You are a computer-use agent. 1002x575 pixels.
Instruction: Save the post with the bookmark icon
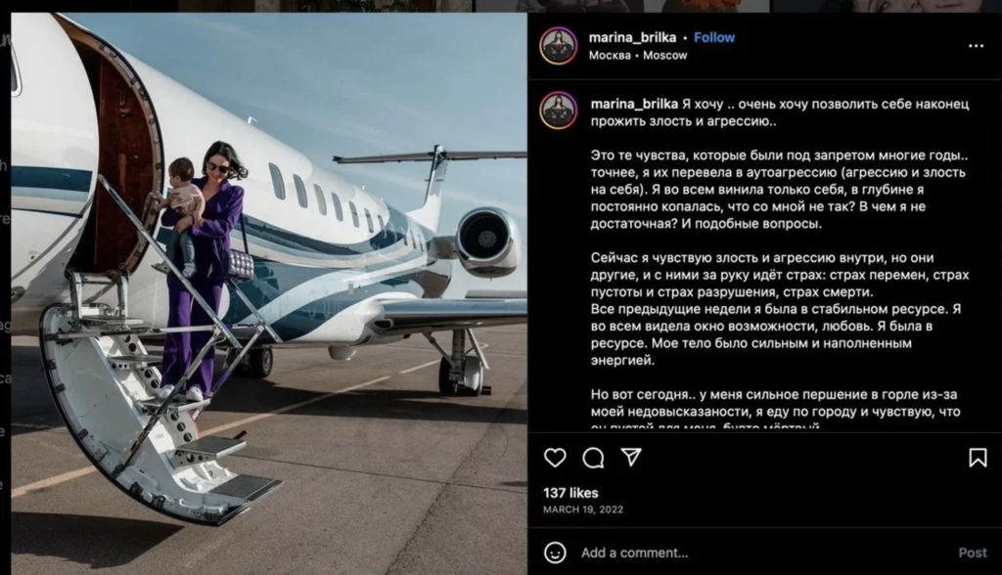[978, 458]
